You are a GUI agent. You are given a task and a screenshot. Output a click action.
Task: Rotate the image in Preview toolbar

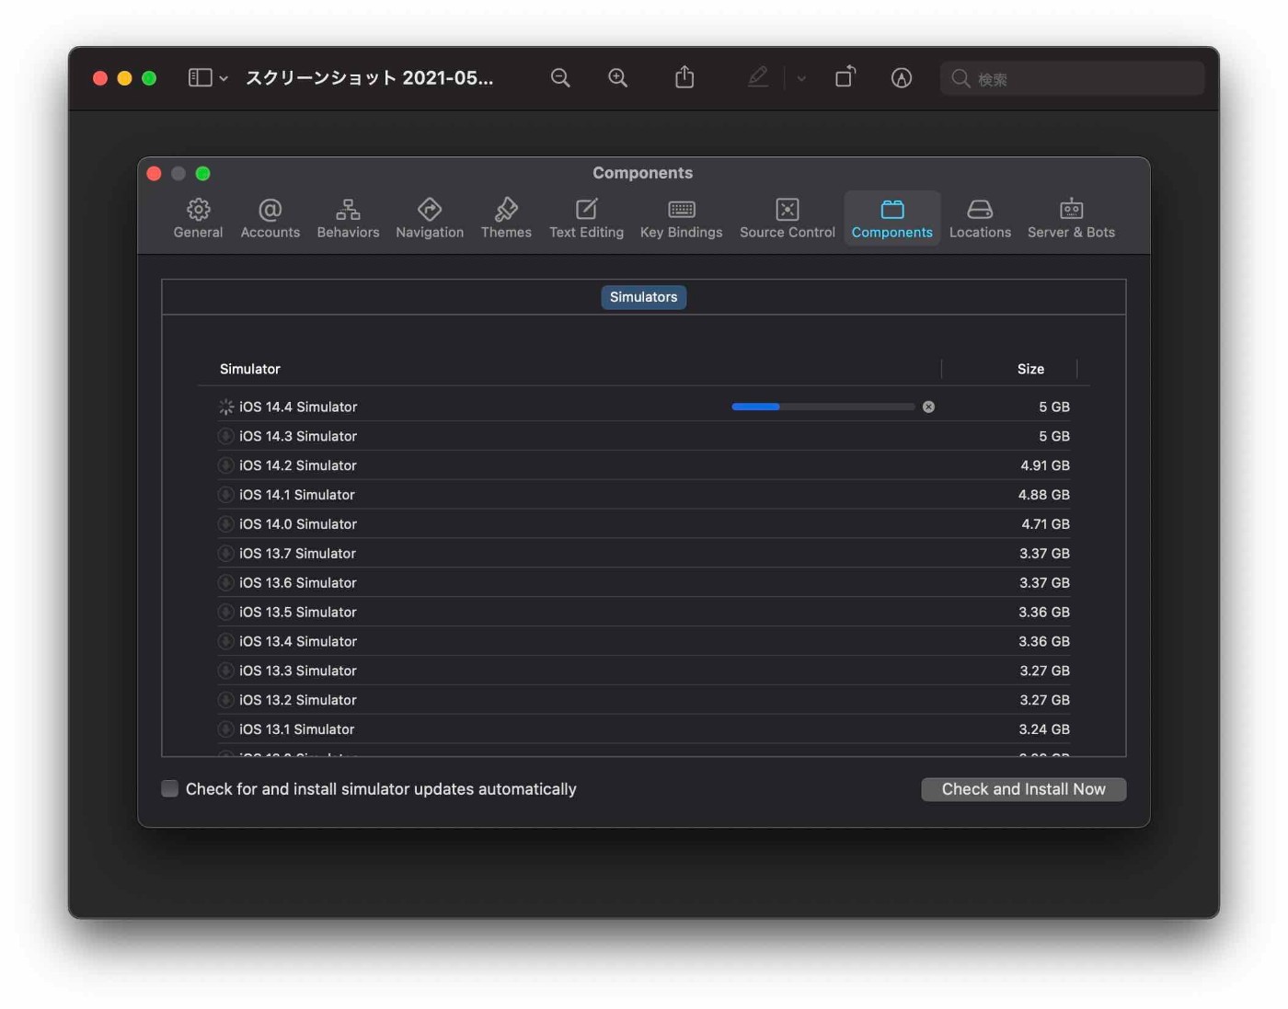pos(845,77)
